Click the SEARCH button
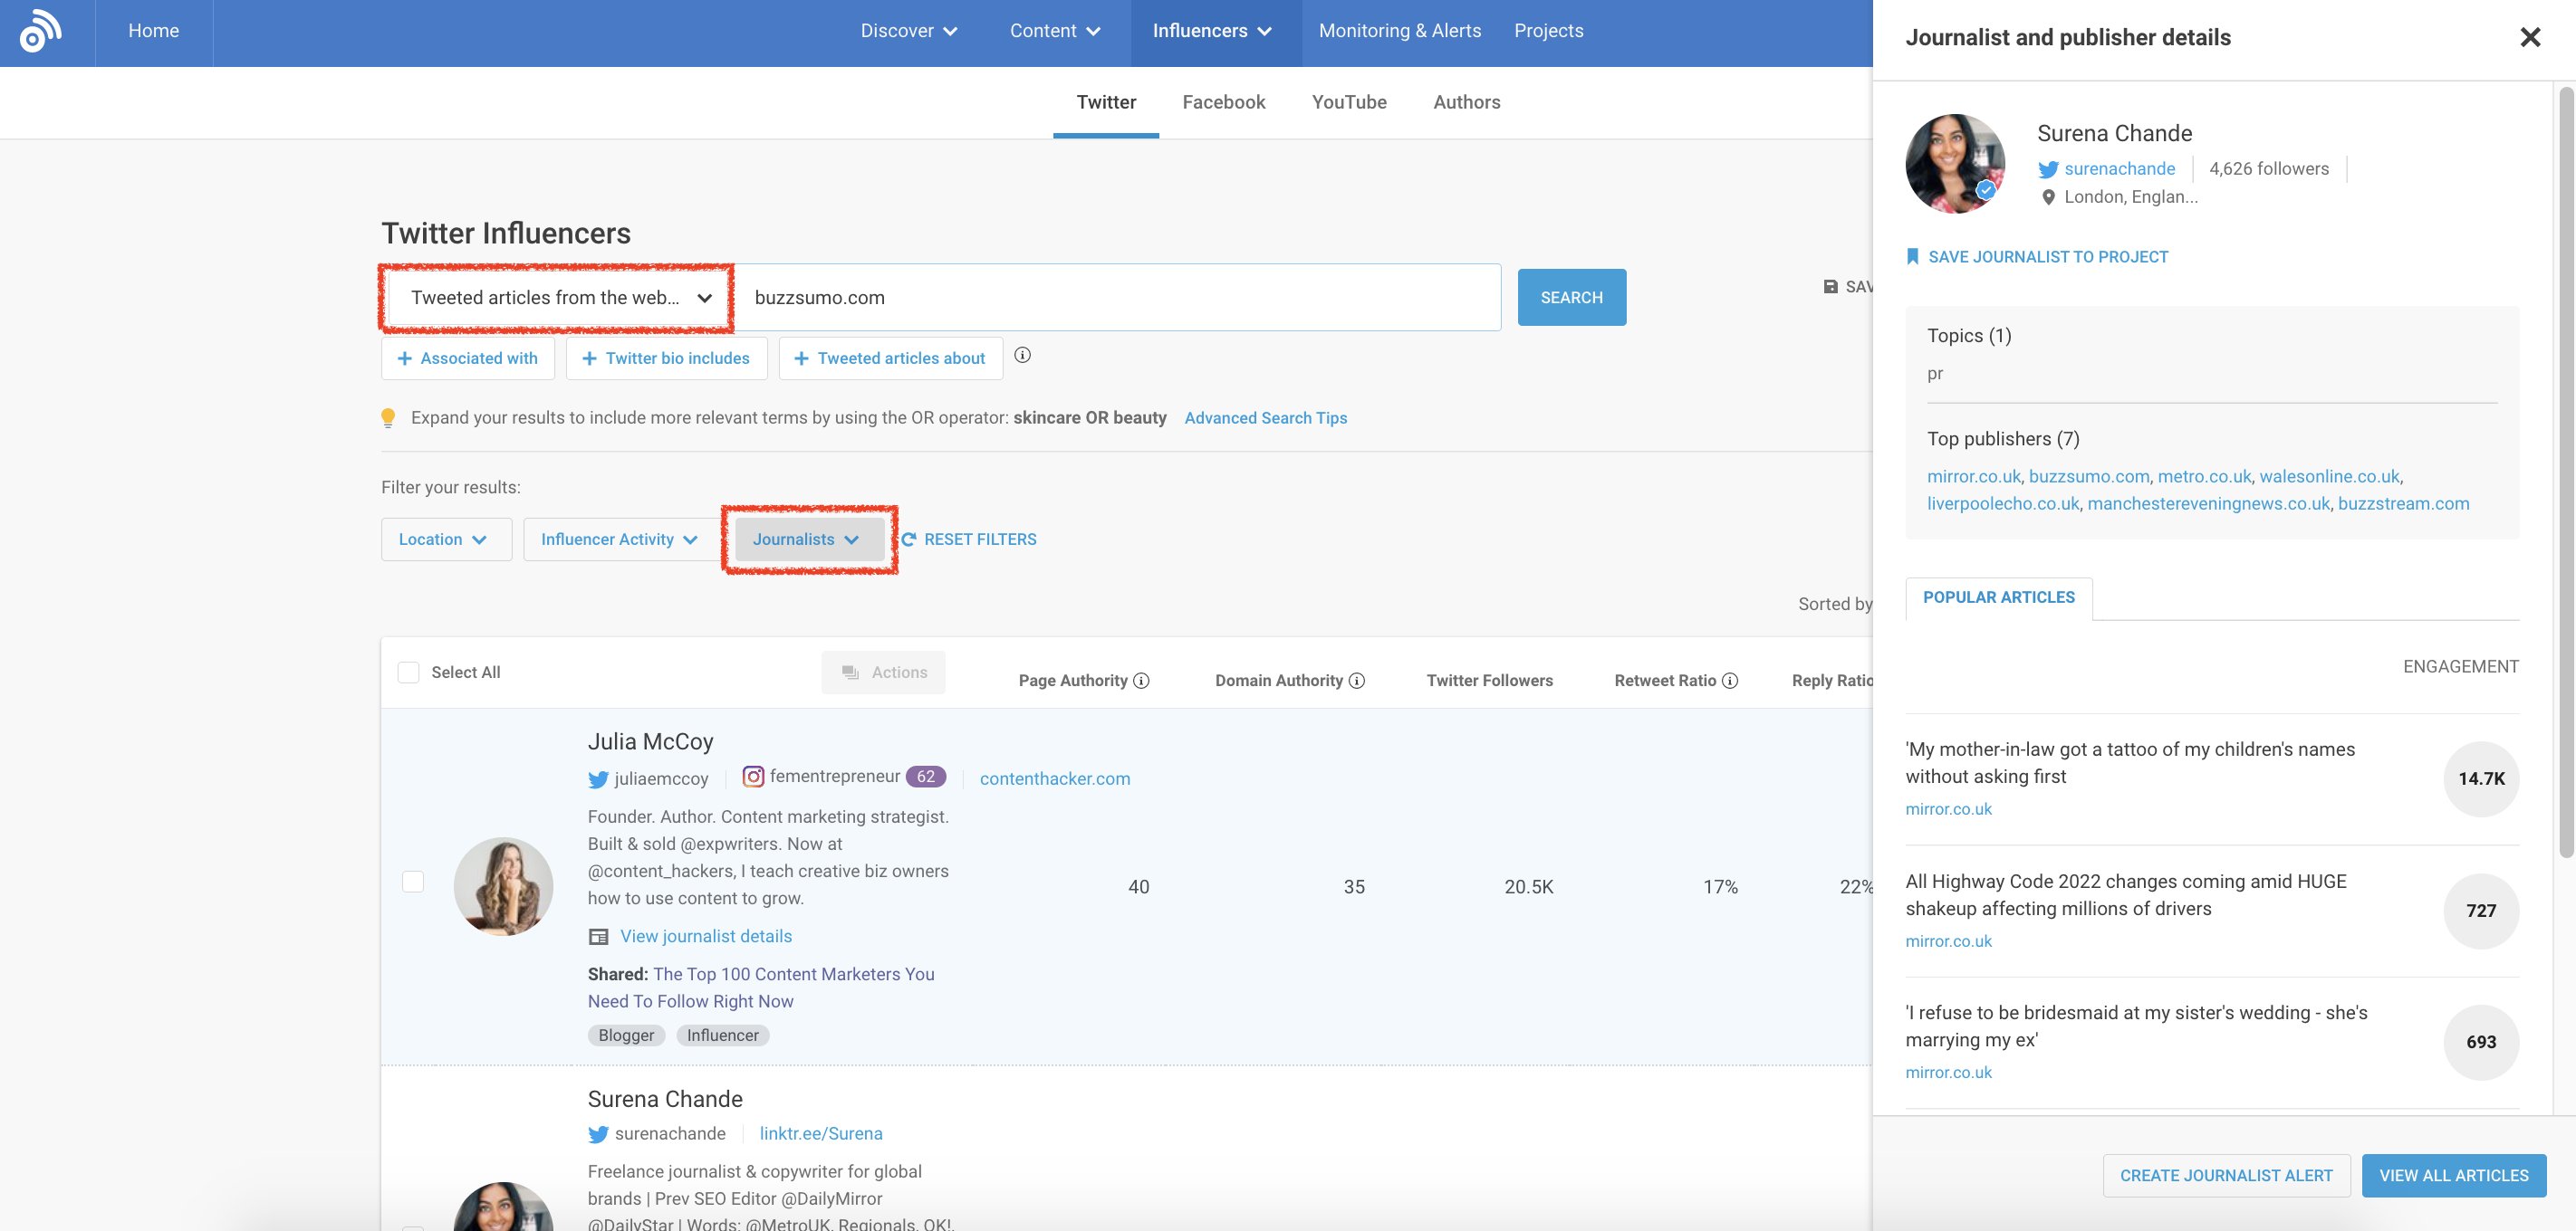Screen dimensions: 2576x1231 coord(1571,297)
